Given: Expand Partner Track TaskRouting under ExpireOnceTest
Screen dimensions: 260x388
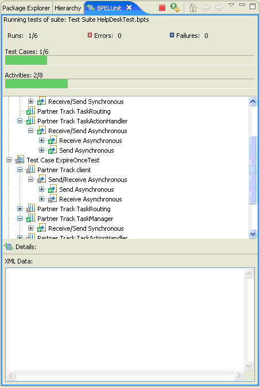Looking at the screenshot, I should point(20,209).
